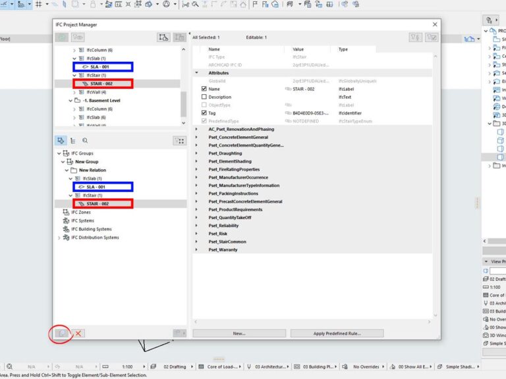Click the zoom magnifier icon in bottom status bar
This screenshot has height=379, width=506.
point(9,366)
